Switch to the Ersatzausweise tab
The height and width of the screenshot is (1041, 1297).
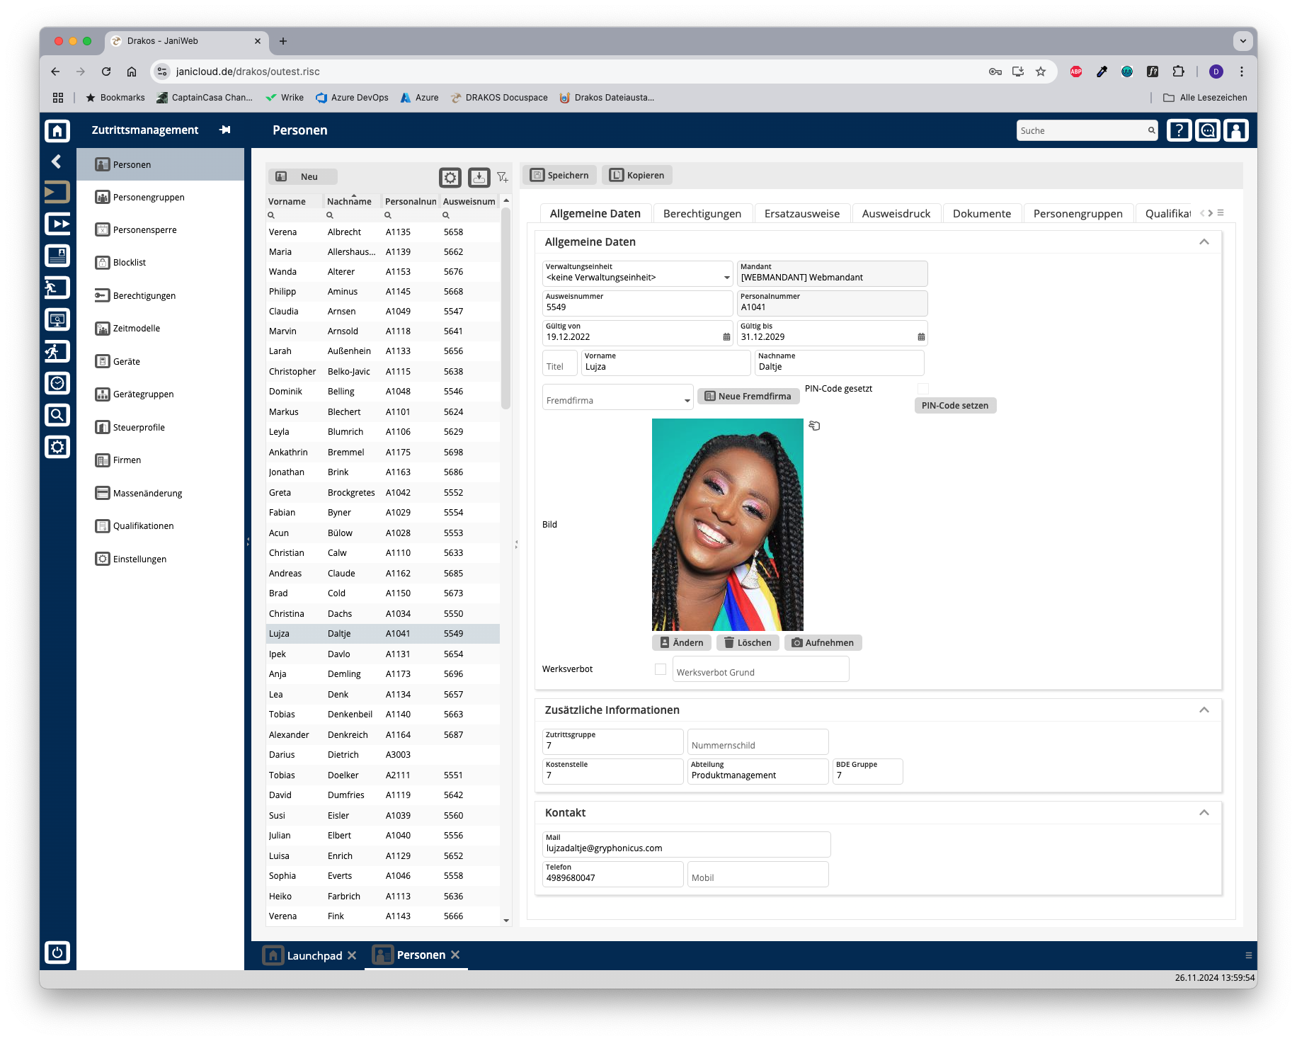(x=802, y=214)
